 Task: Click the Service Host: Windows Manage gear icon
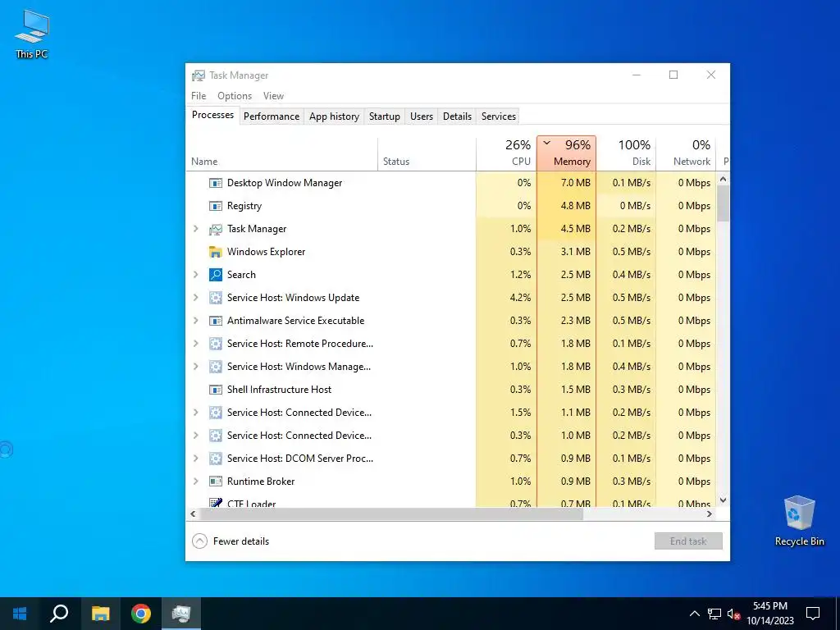(x=216, y=367)
